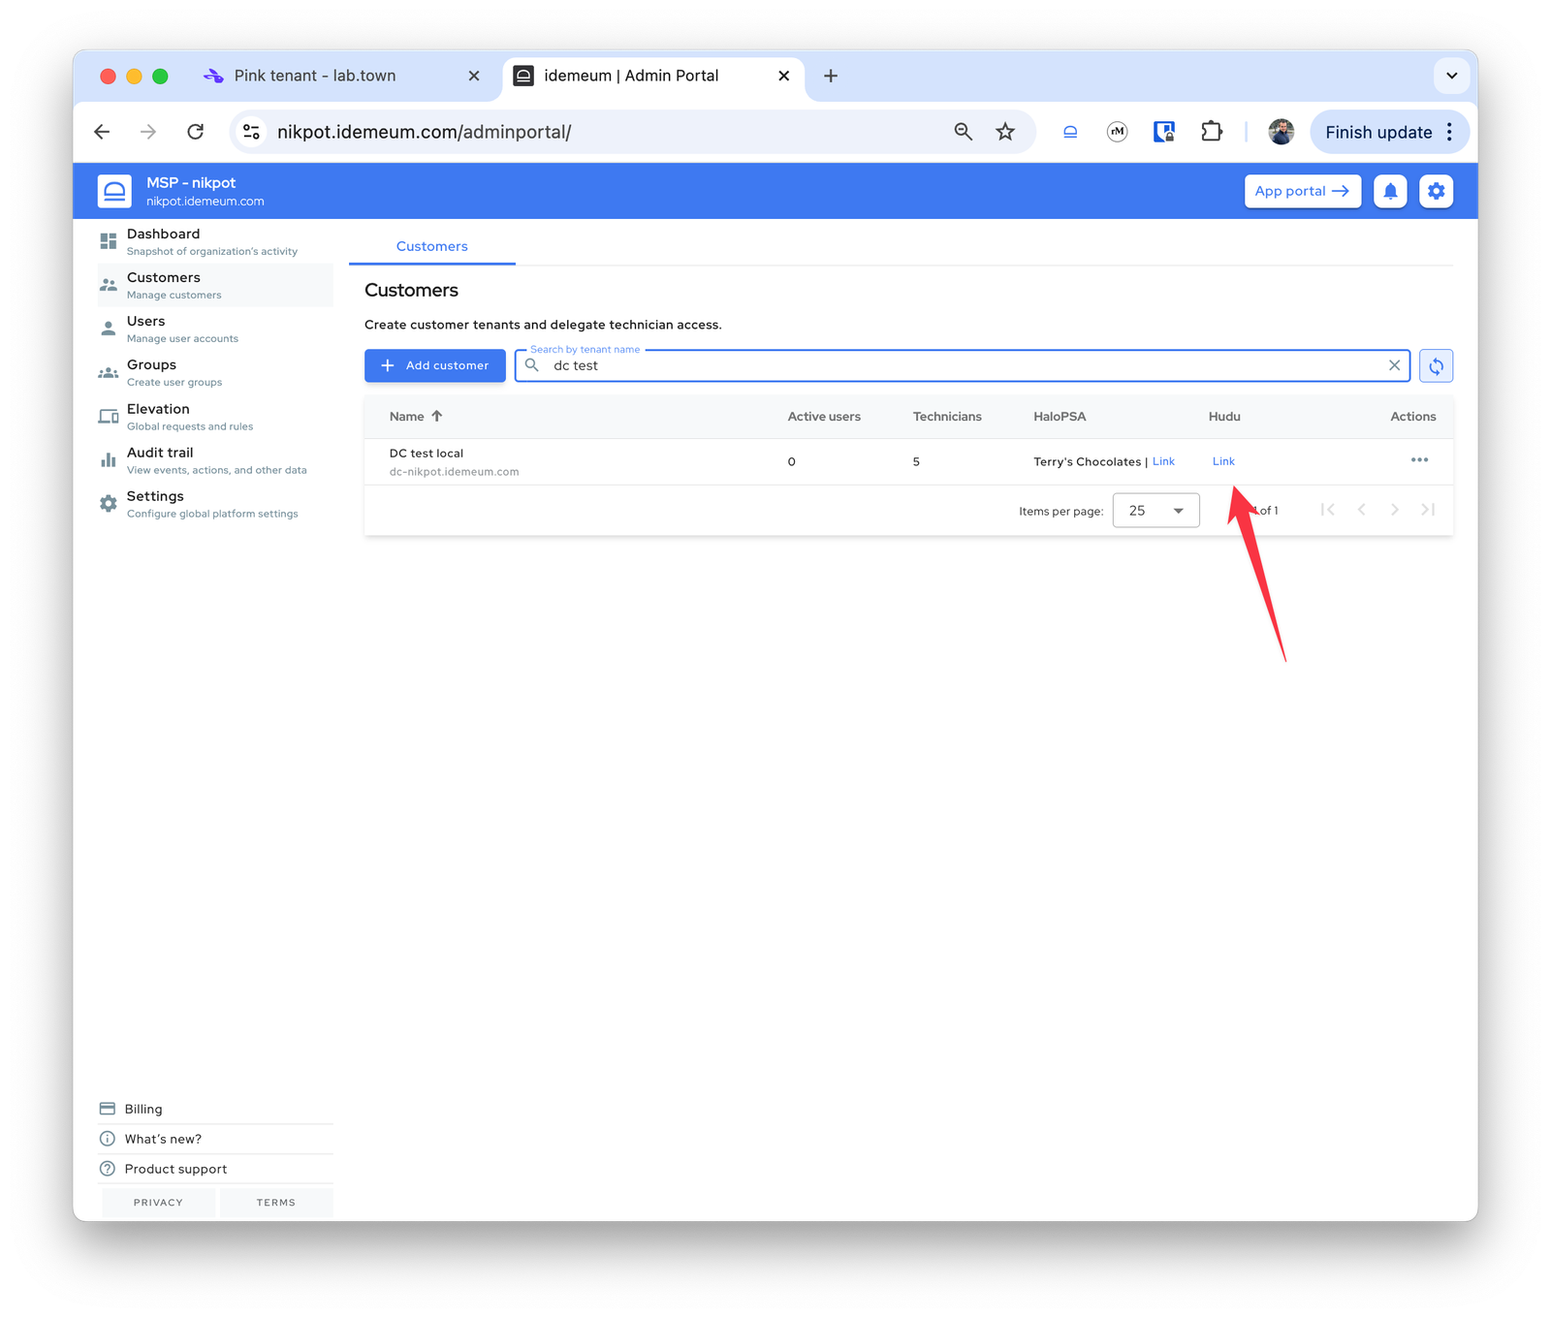Open the Chrome profile avatar
The height and width of the screenshot is (1318, 1551).
coord(1282,132)
